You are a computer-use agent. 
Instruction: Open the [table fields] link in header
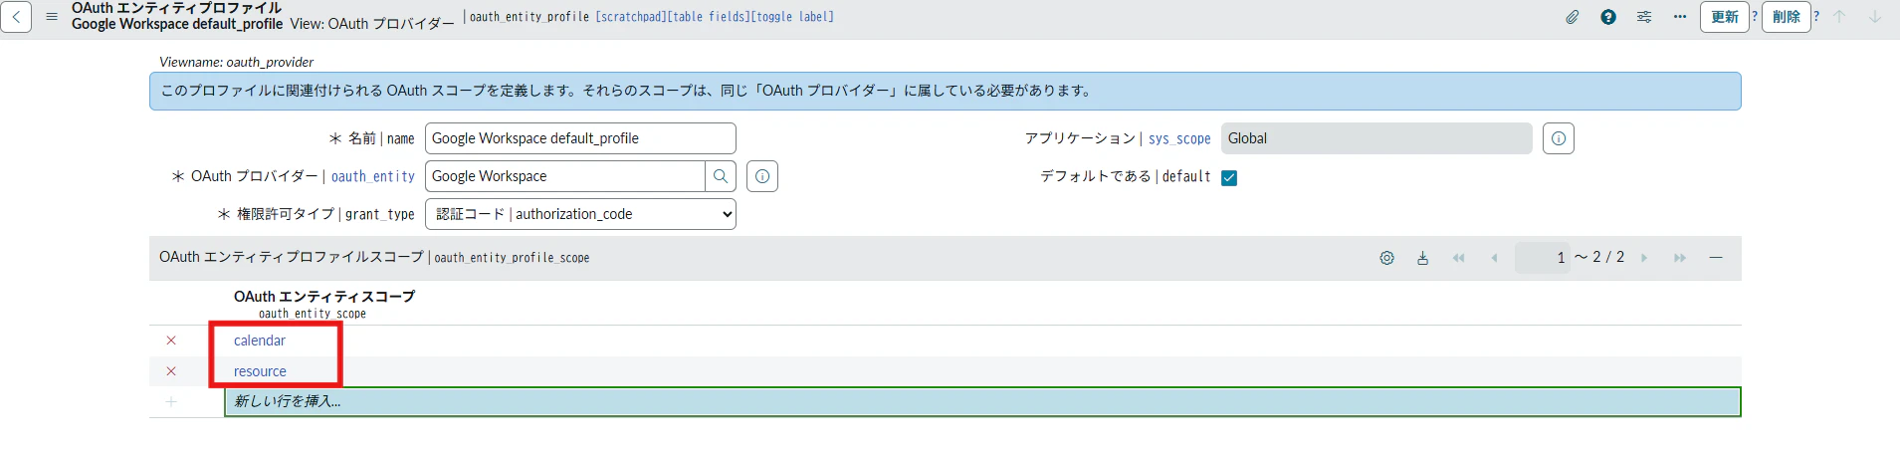point(708,17)
